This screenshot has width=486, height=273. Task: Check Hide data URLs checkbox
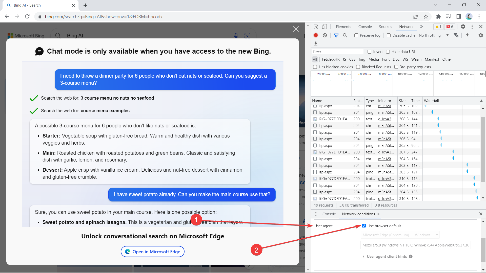coord(388,52)
